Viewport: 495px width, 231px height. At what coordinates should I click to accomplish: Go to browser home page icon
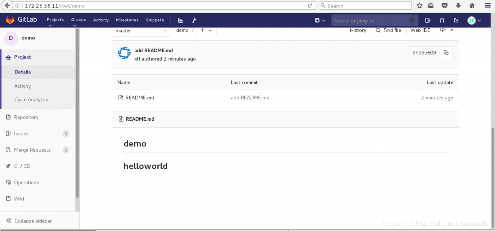point(472,5)
